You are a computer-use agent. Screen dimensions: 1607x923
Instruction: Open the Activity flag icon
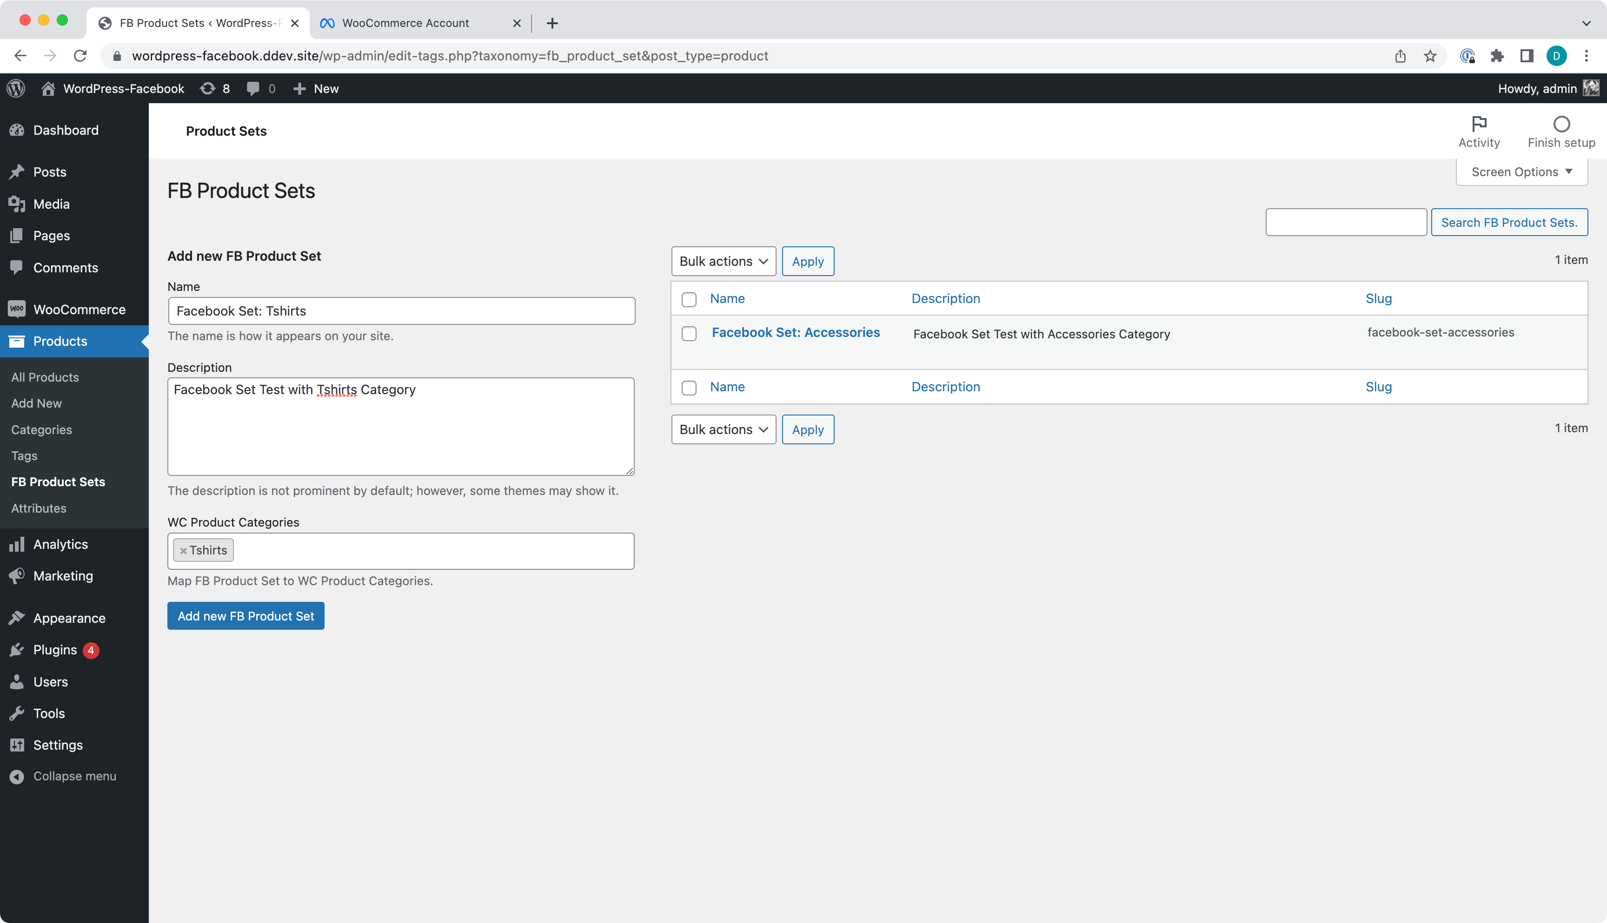click(x=1479, y=124)
